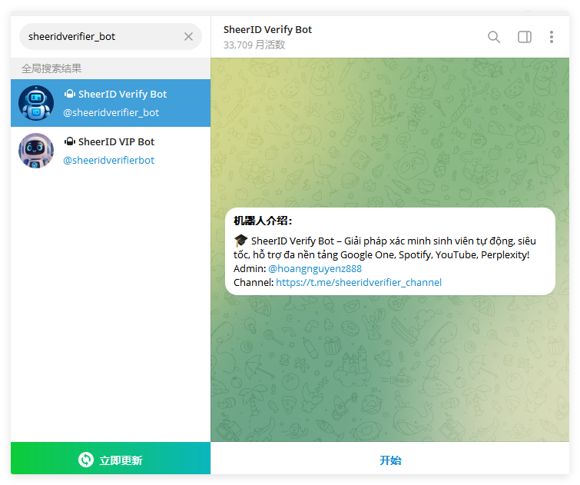Open the @hoangnguyenz888 admin link
This screenshot has height=485, width=580.
click(315, 268)
